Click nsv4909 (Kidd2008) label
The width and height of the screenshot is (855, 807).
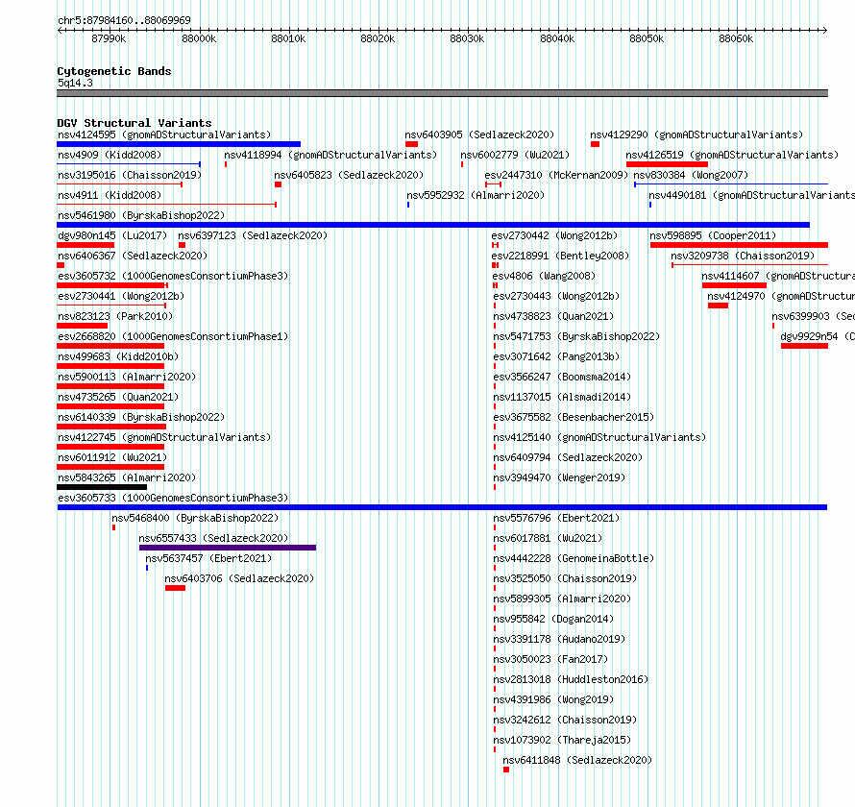[110, 155]
